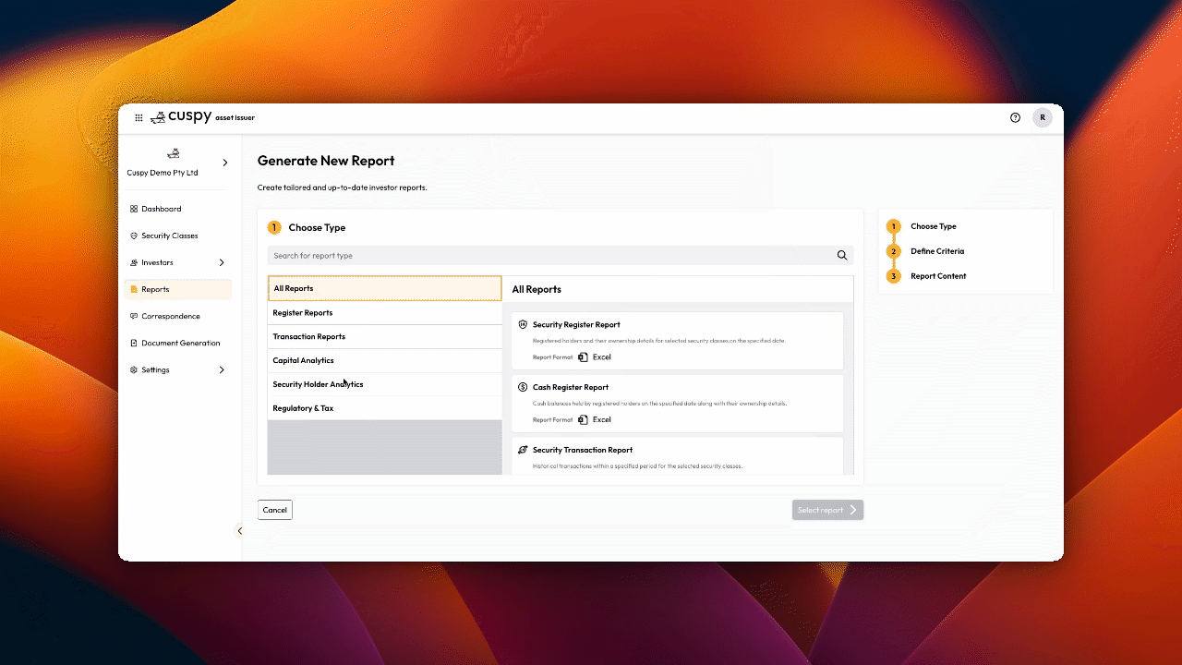The image size is (1182, 665).
Task: Open Dashboard from the sidebar
Action: 161,210
